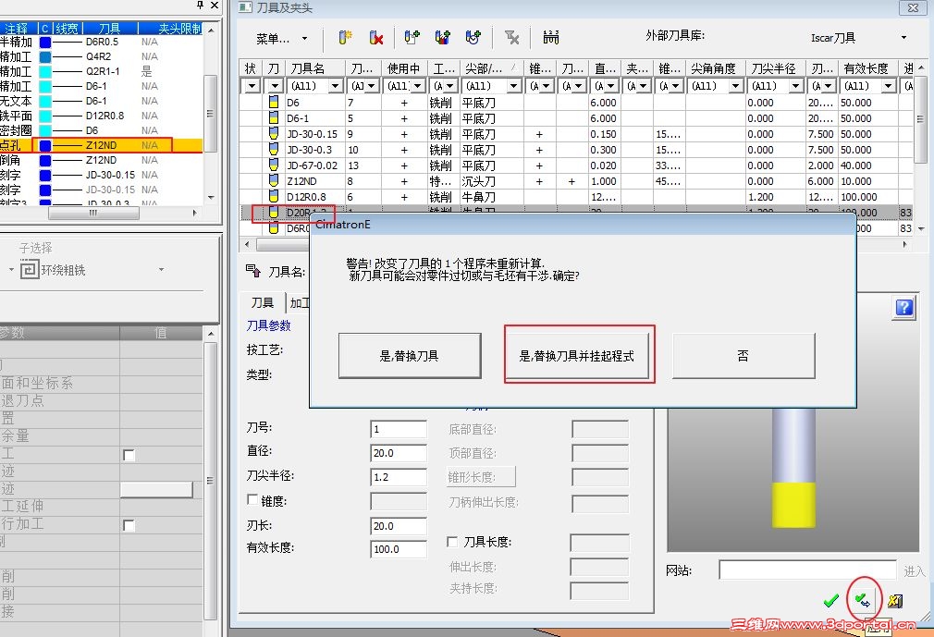Viewport: 934px width, 637px height.
Task: Click the tool table vertical scrollbar
Action: pos(921,119)
